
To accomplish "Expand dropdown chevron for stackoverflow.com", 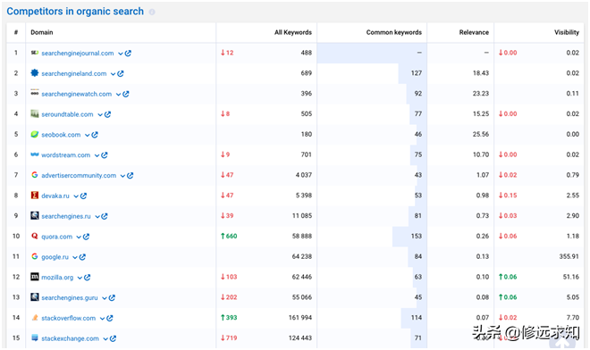I will click(102, 319).
